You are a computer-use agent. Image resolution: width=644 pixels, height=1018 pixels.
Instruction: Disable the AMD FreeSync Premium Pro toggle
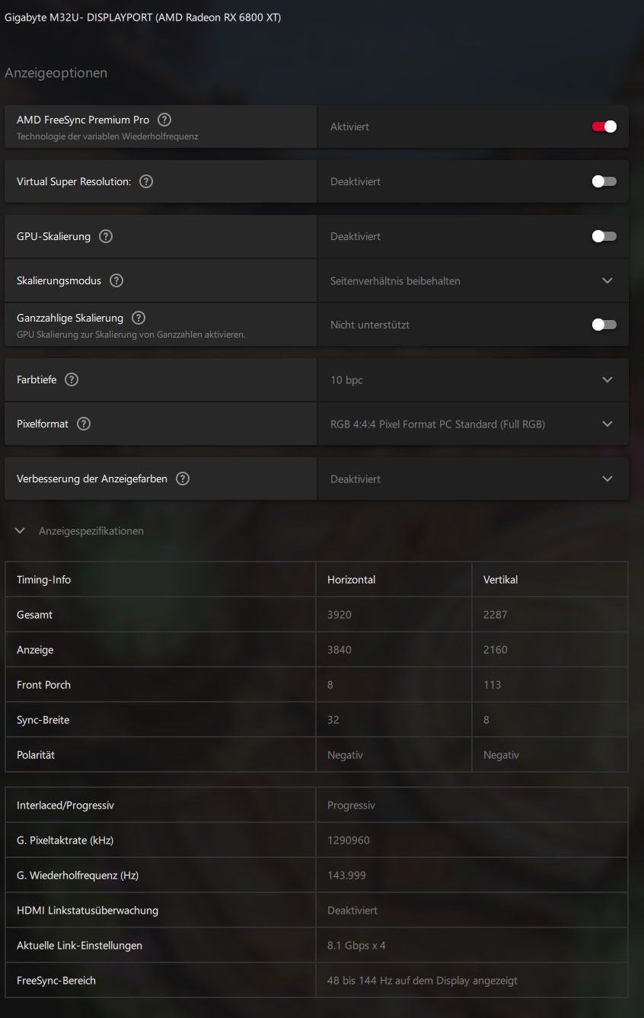coord(604,126)
